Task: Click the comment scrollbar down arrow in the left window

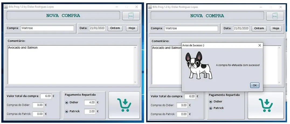Action: coord(136,82)
